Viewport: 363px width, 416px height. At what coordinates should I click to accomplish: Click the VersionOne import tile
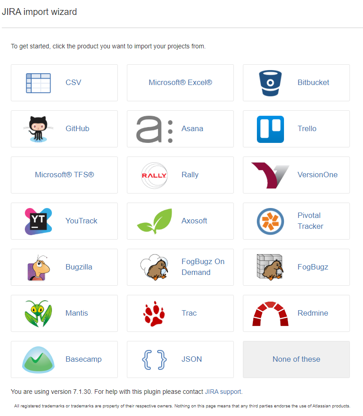click(x=296, y=175)
